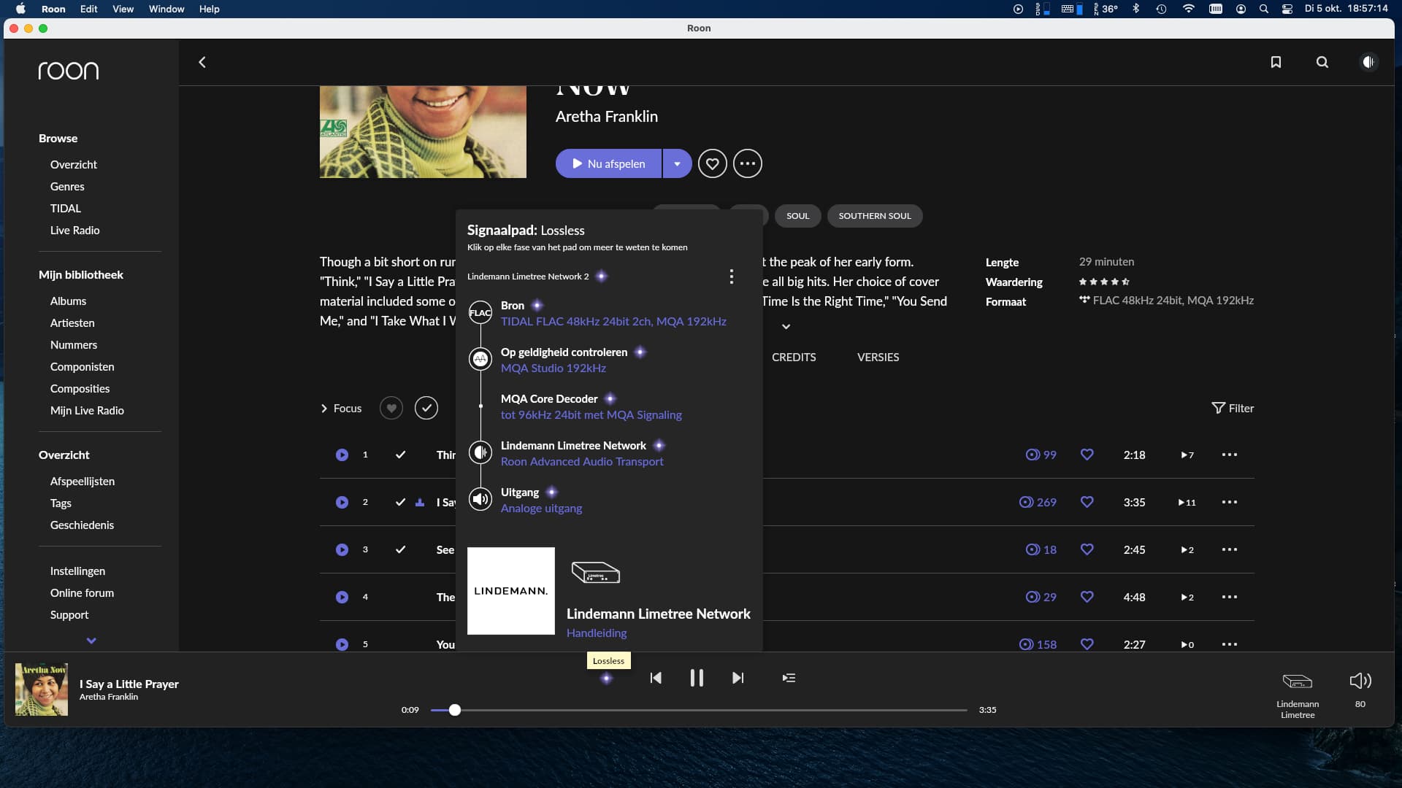This screenshot has height=788, width=1402.
Task: Open search with the magnifier icon
Action: point(1322,62)
